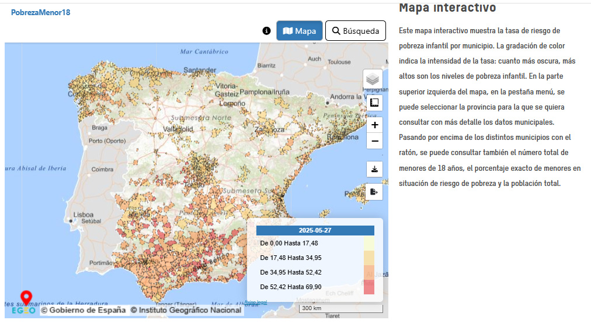Click the Submeseta Norte map label

pos(201,118)
